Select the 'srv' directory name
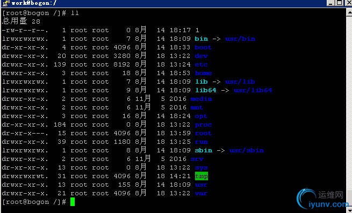352x213 pixels. pyautogui.click(x=197, y=159)
